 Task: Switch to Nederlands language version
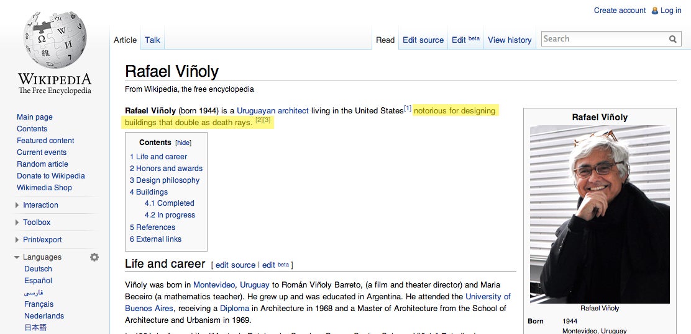coord(44,316)
